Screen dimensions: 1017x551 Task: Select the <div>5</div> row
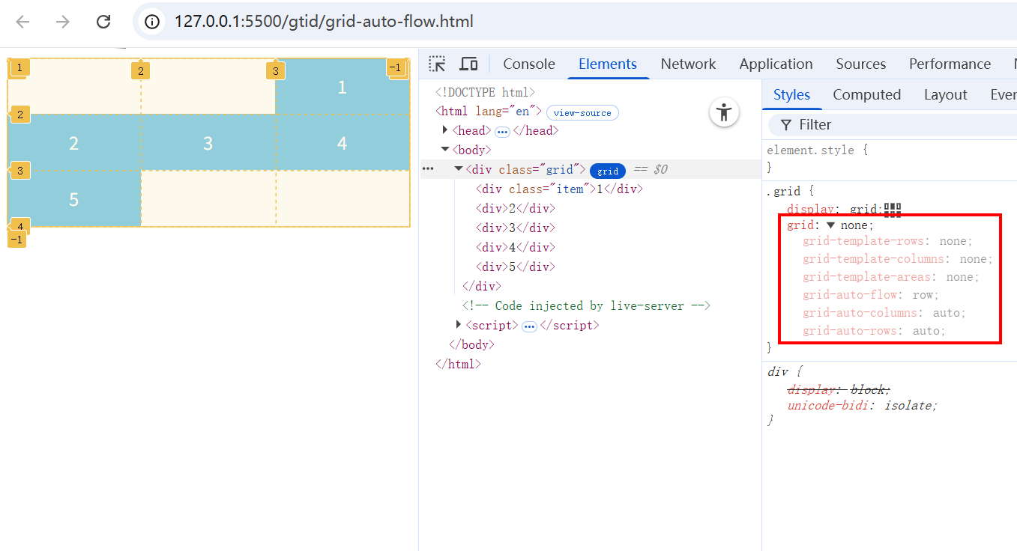tap(516, 267)
